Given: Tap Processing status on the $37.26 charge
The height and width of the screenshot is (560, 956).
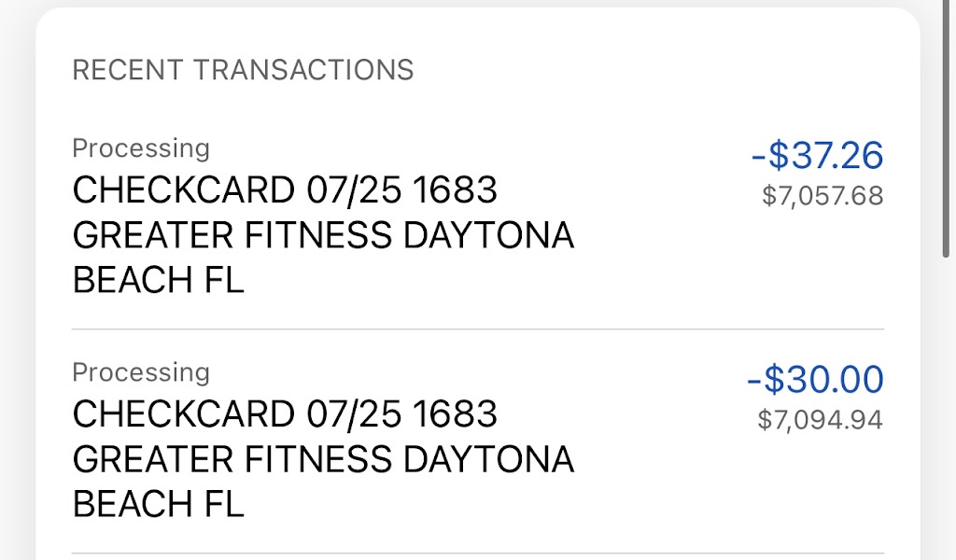Looking at the screenshot, I should pos(141,148).
